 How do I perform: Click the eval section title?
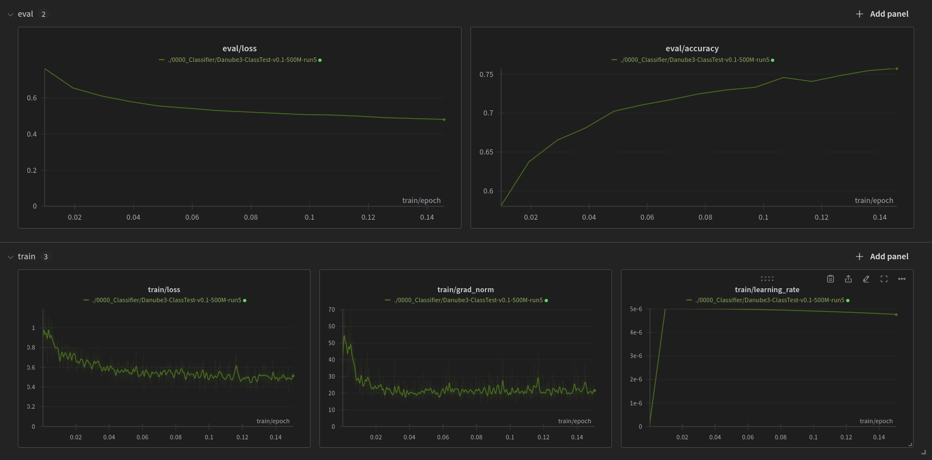(x=26, y=14)
